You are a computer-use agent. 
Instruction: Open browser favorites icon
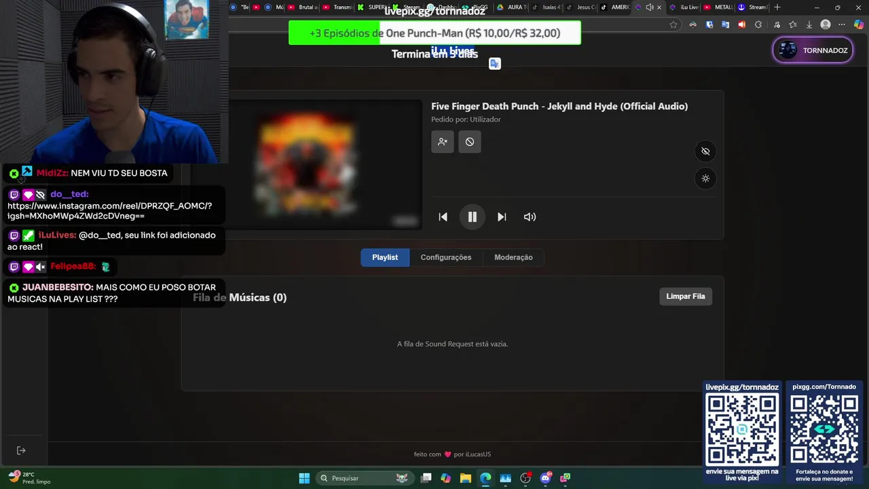[x=792, y=24]
